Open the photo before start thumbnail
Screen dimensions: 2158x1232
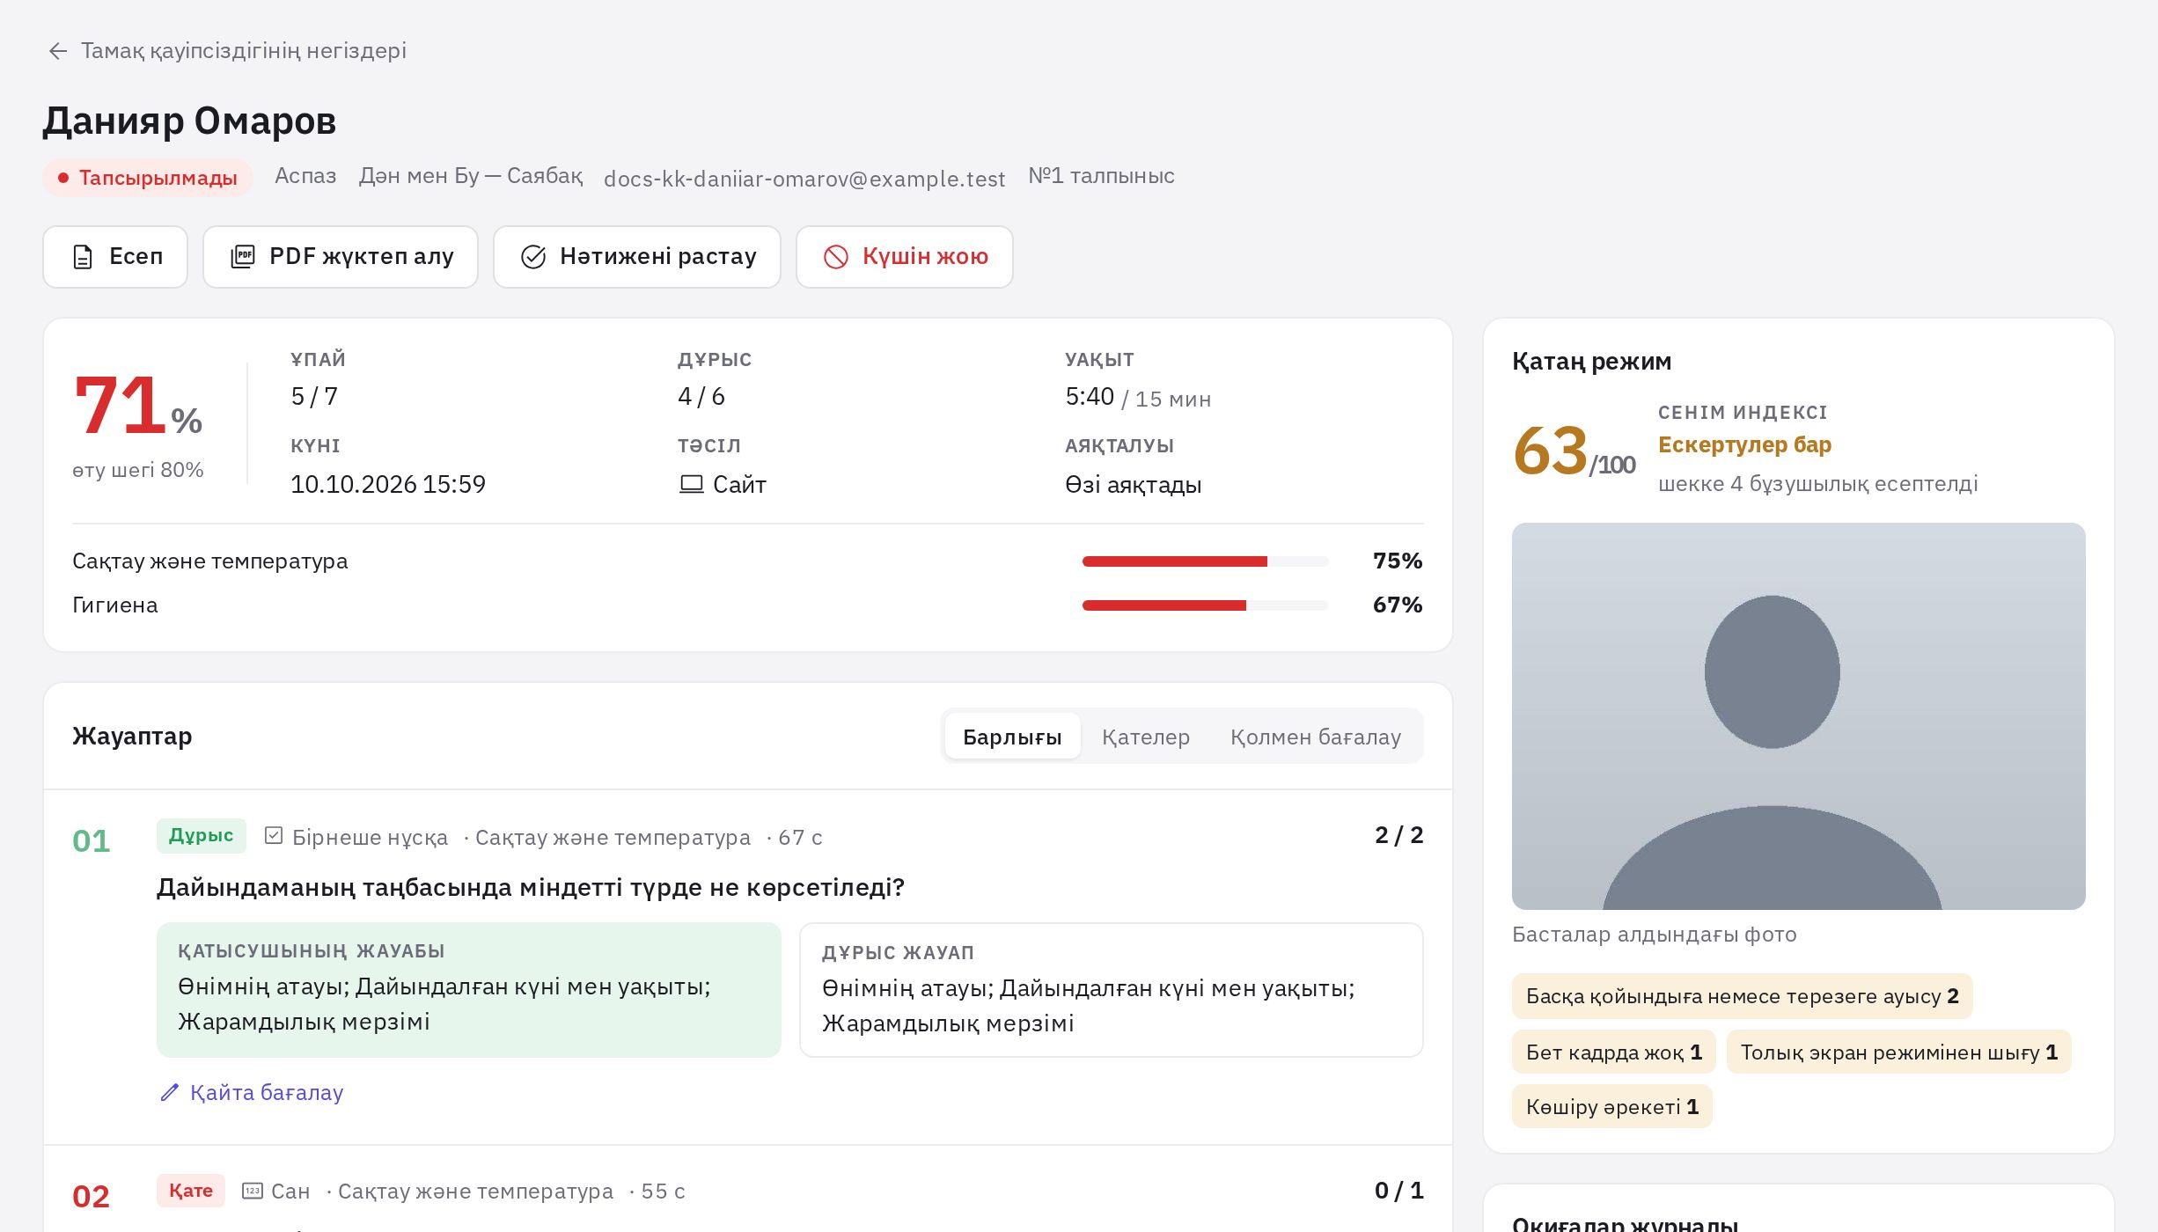[1799, 716]
